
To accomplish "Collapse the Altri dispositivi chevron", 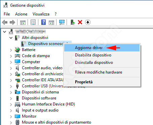I will point(11,38).
